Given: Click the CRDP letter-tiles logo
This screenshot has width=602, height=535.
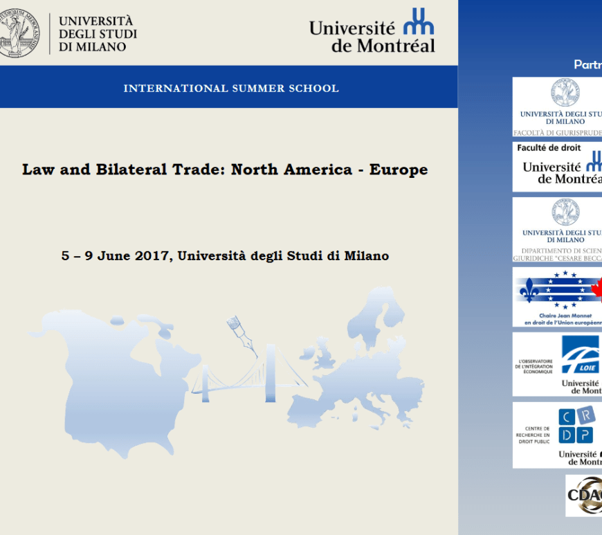Looking at the screenshot, I should 576,425.
